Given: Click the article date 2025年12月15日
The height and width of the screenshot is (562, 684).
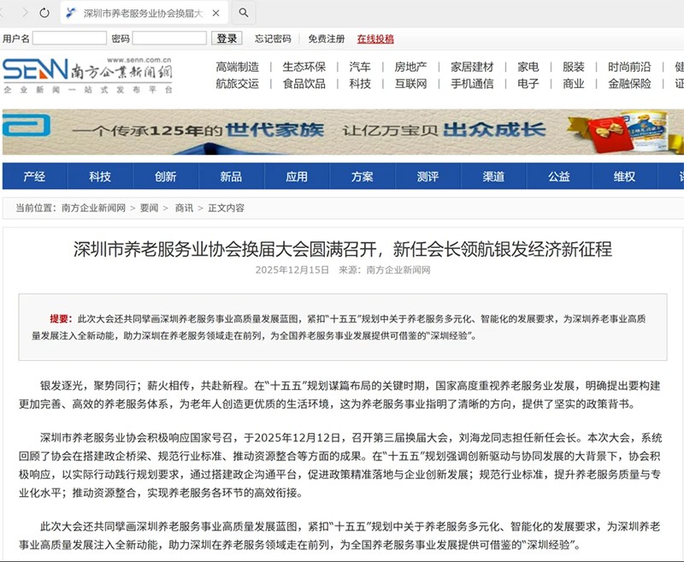Looking at the screenshot, I should pyautogui.click(x=292, y=270).
